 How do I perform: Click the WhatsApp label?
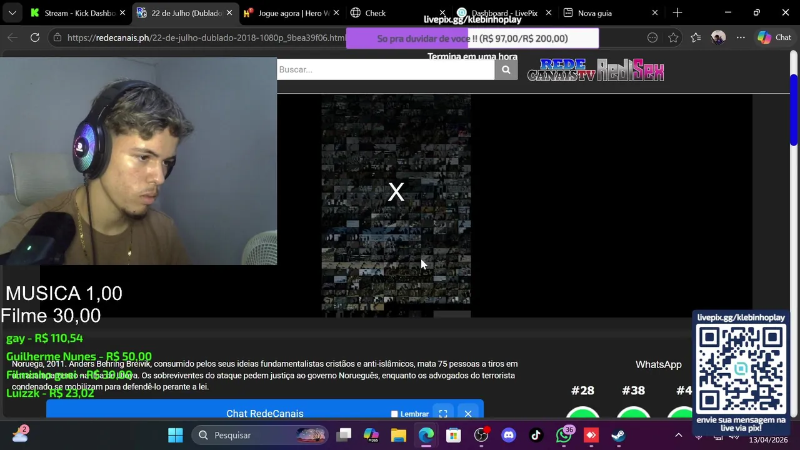coord(658,364)
